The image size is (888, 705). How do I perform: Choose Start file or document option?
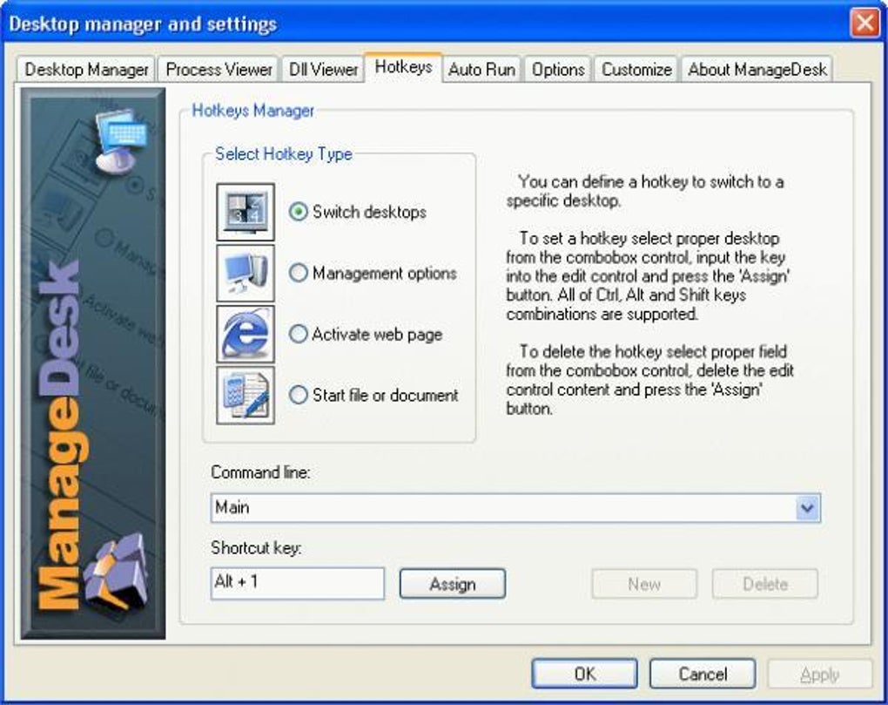pyautogui.click(x=298, y=395)
